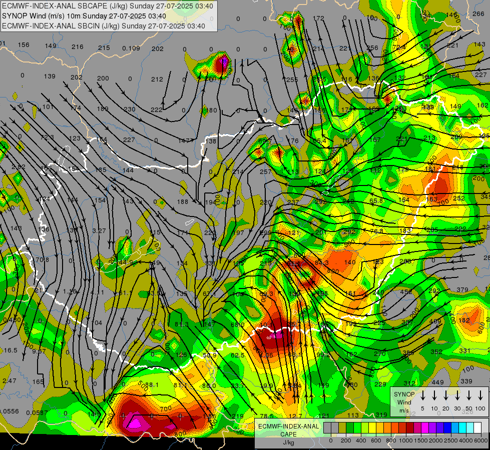Click the '452' station value
Image resolution: width=490 pixels, height=450 pixels.
[x=406, y=292]
